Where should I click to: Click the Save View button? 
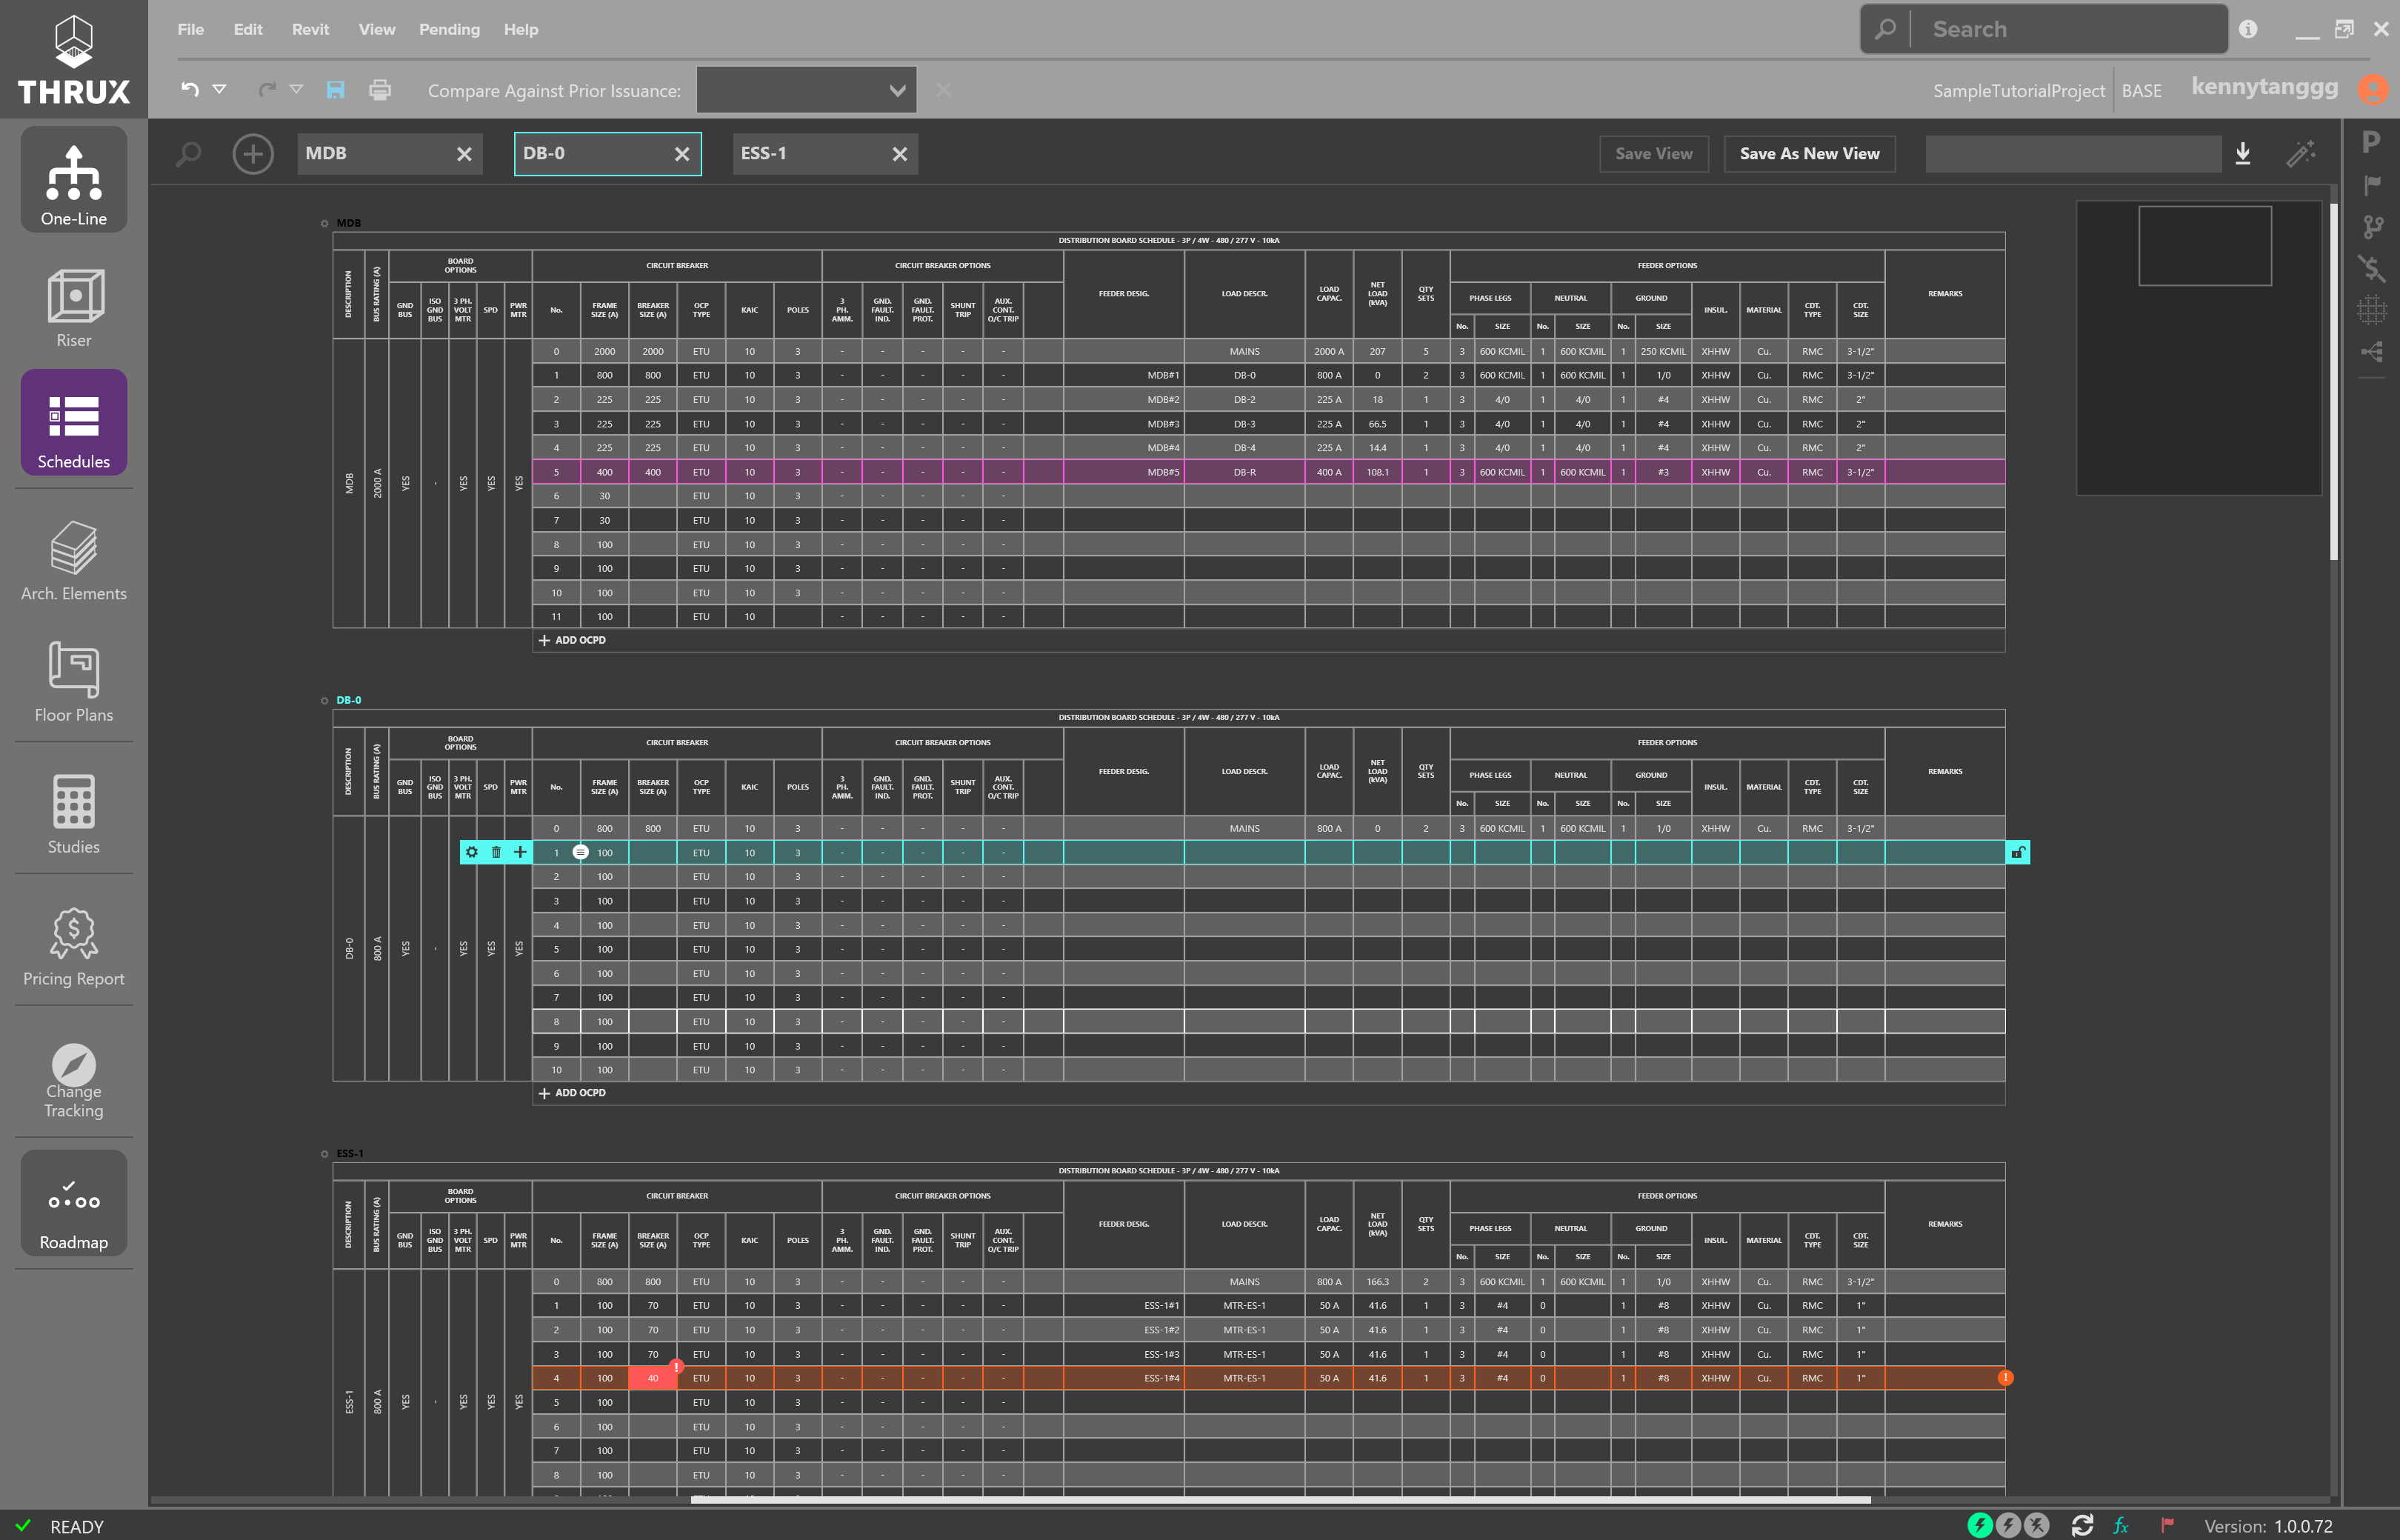coord(1654,154)
